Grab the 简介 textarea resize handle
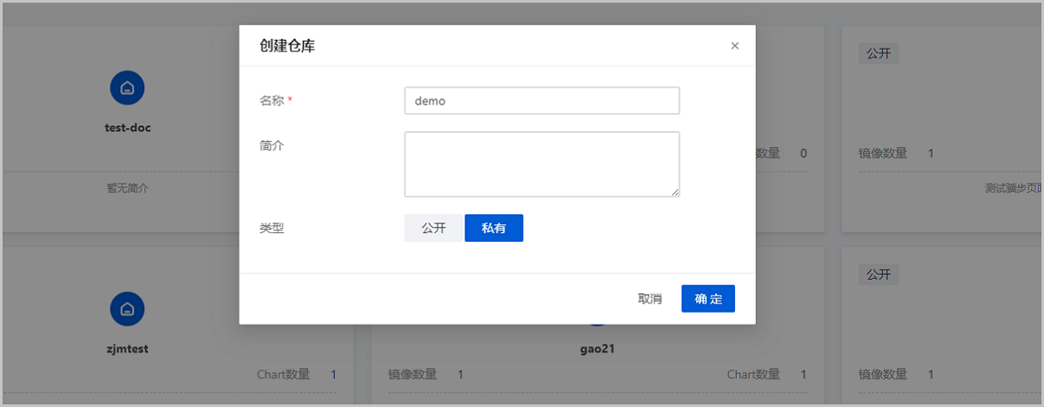The width and height of the screenshot is (1044, 407). coord(674,191)
